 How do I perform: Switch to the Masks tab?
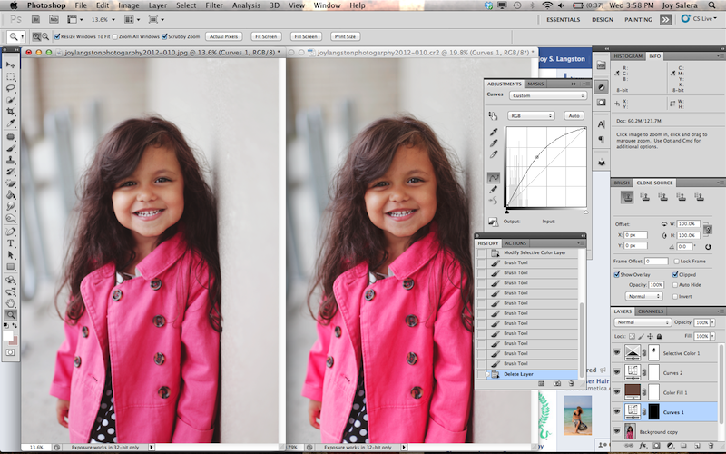pos(535,84)
